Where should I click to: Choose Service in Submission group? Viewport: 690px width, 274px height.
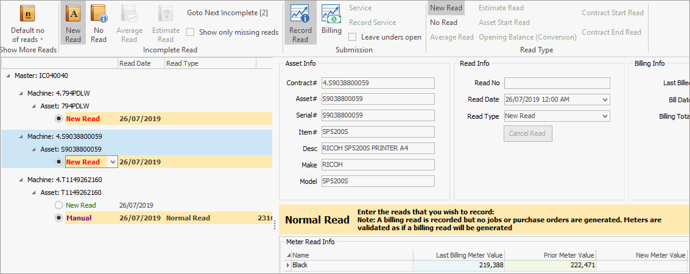[x=360, y=8]
